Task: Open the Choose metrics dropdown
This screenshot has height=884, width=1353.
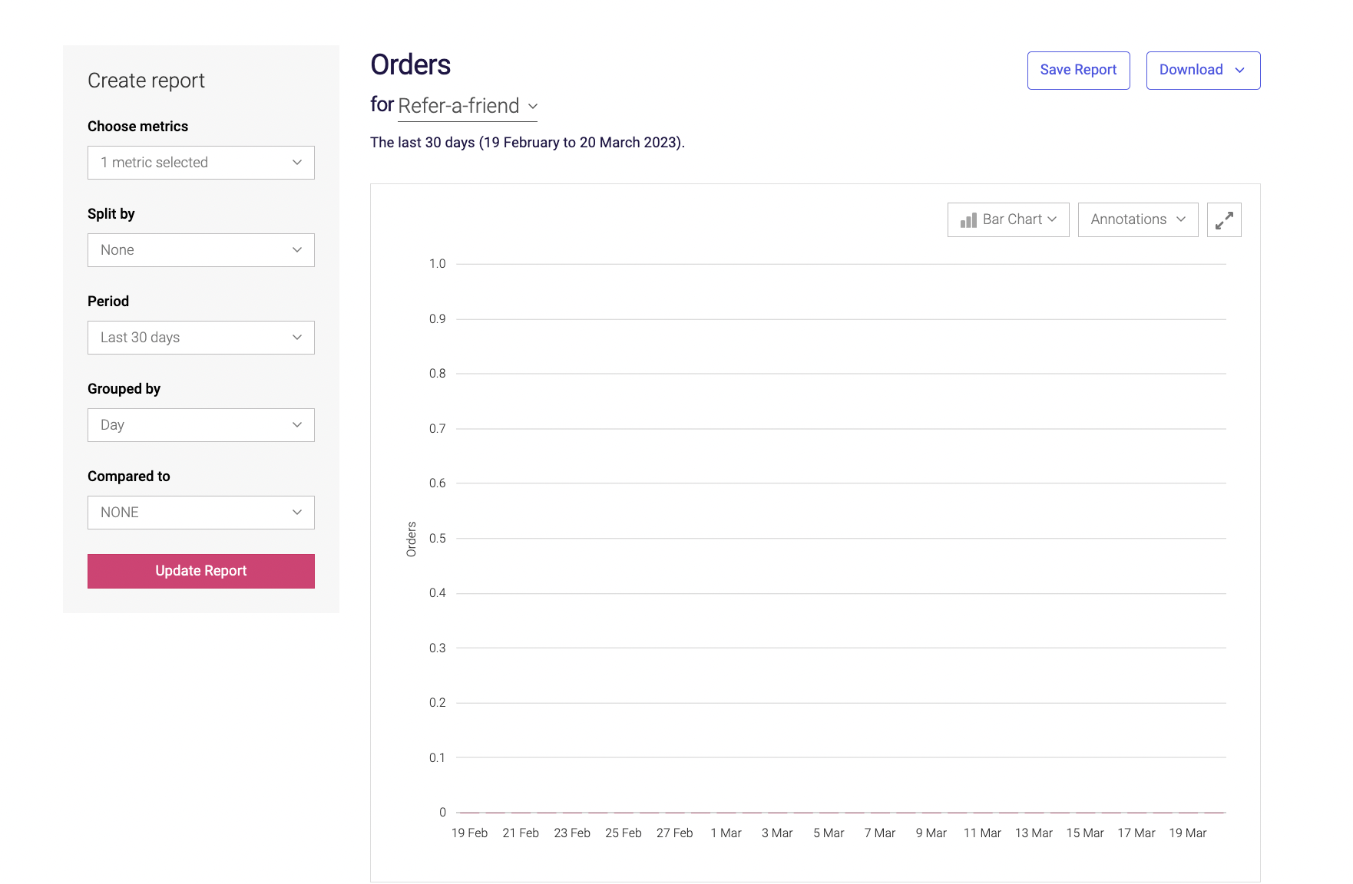Action: pyautogui.click(x=201, y=163)
